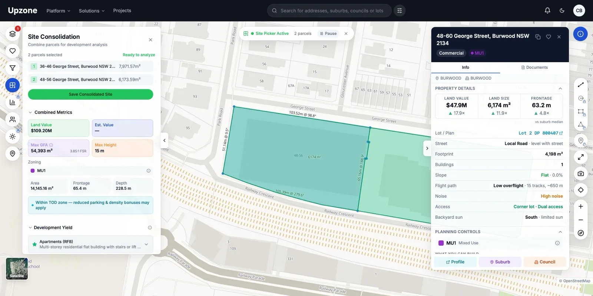Locate my position crosshair button
The width and height of the screenshot is (593, 296).
click(581, 190)
